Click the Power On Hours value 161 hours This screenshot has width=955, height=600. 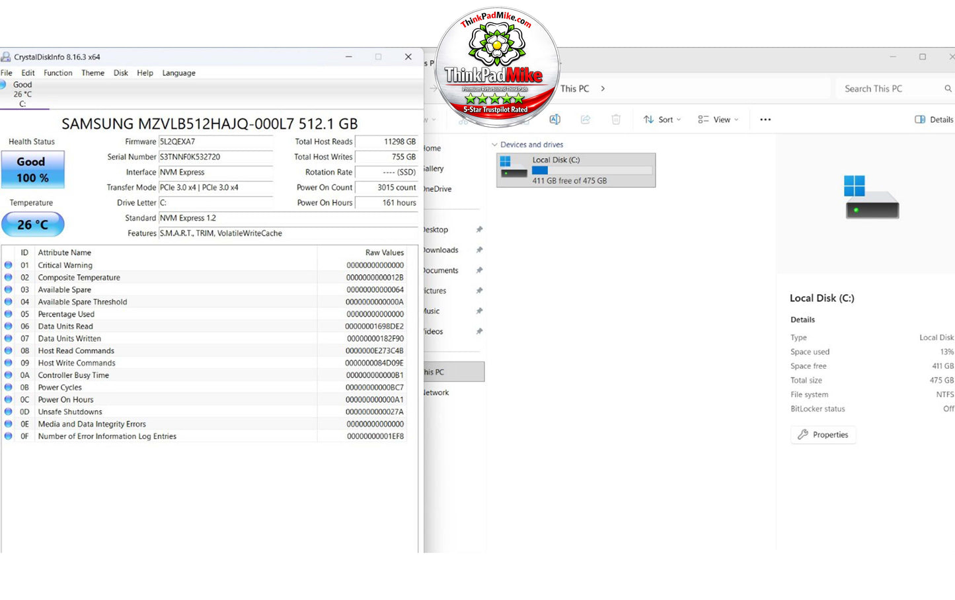click(387, 203)
